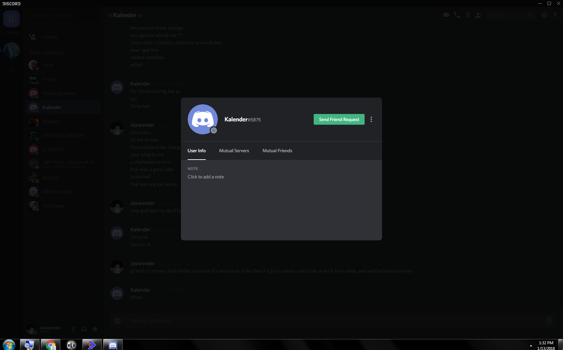The height and width of the screenshot is (350, 563).
Task: Open User Settings with the gear icon
Action: click(x=95, y=329)
